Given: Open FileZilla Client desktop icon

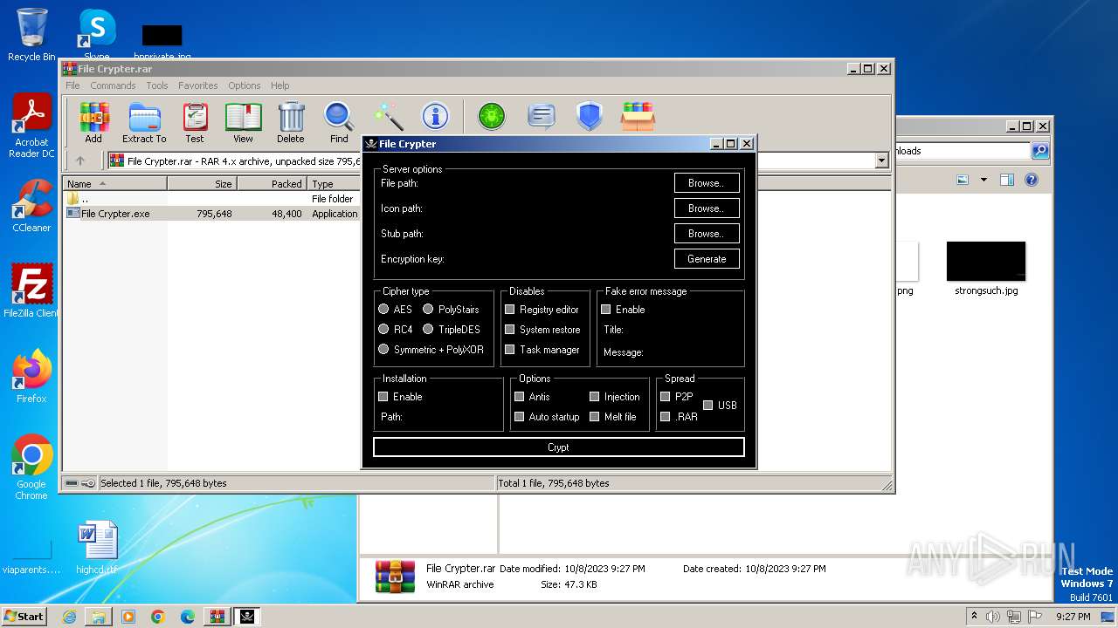Looking at the screenshot, I should tap(31, 291).
